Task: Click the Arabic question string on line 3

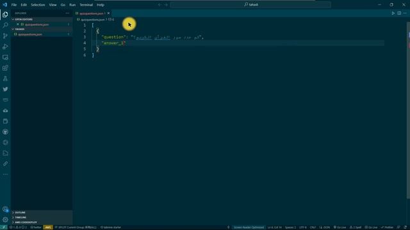Action: click(x=167, y=37)
